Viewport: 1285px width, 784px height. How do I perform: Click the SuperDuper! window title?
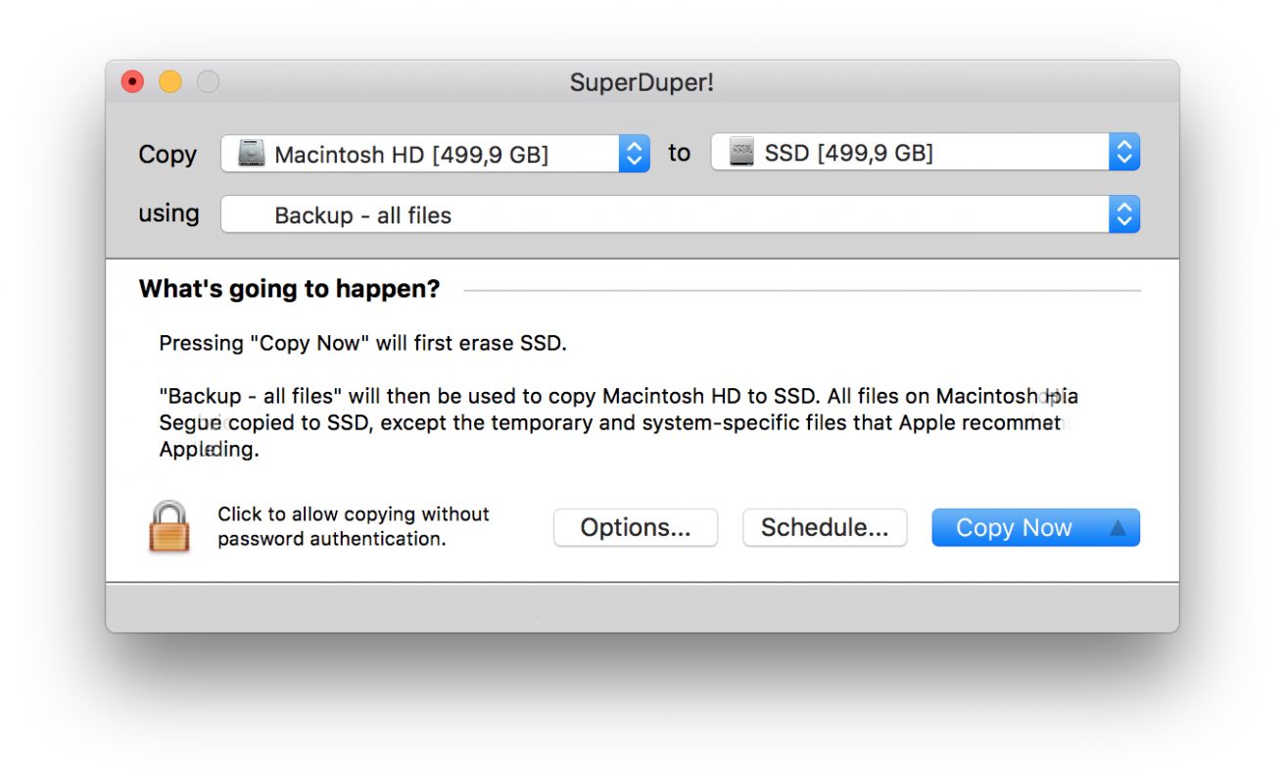tap(642, 83)
